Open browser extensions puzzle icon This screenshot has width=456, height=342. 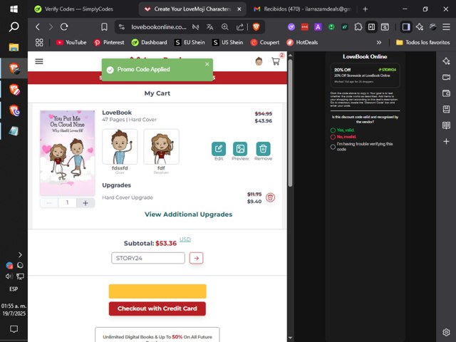(x=358, y=27)
